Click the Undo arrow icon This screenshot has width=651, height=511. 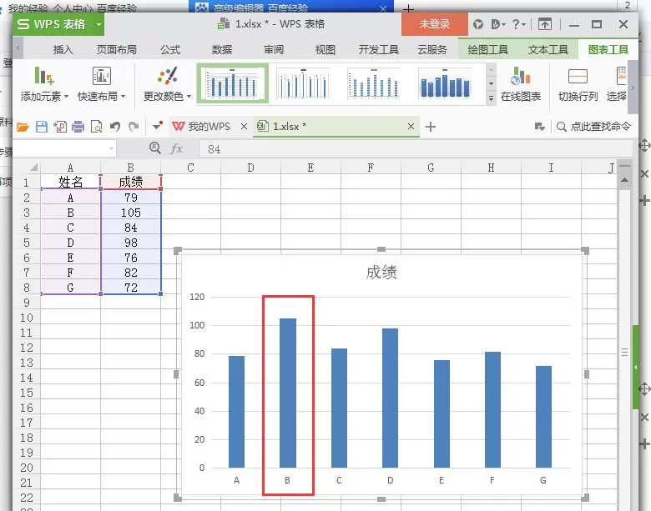[x=115, y=127]
